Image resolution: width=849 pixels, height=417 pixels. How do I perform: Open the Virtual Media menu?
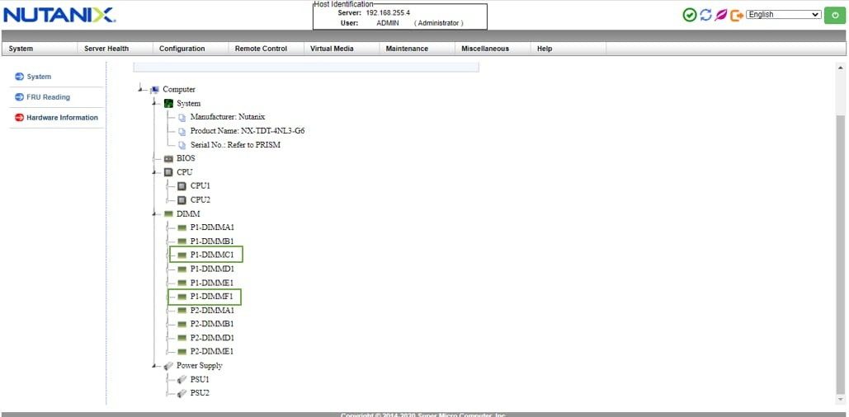point(332,49)
